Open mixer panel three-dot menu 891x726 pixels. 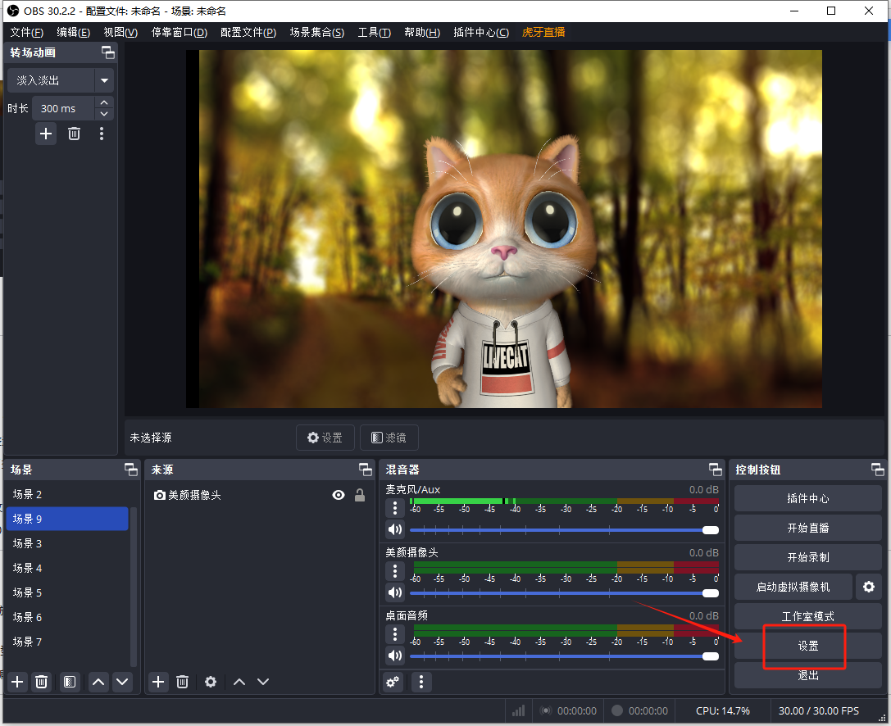421,682
